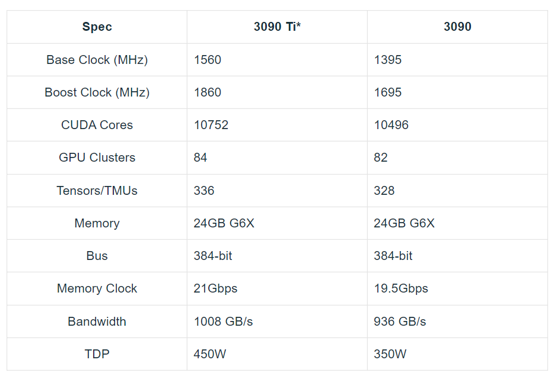Click the Spec column header

coord(97,27)
